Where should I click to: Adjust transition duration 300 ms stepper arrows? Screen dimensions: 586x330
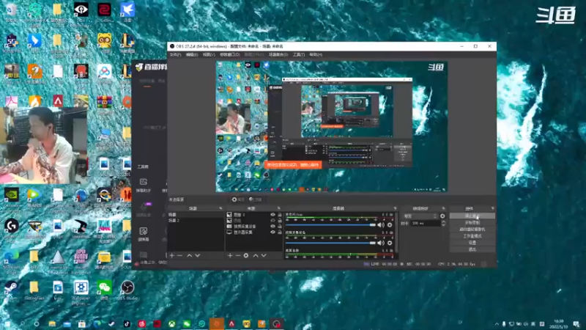pyautogui.click(x=443, y=223)
